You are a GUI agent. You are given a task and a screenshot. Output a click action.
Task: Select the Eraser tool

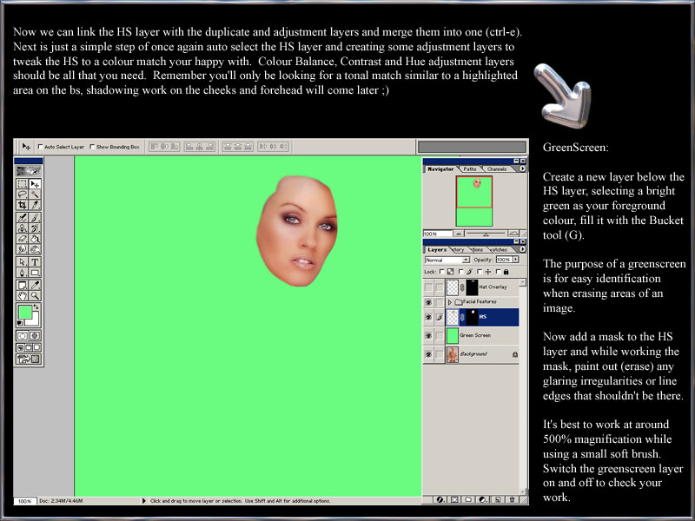point(23,238)
